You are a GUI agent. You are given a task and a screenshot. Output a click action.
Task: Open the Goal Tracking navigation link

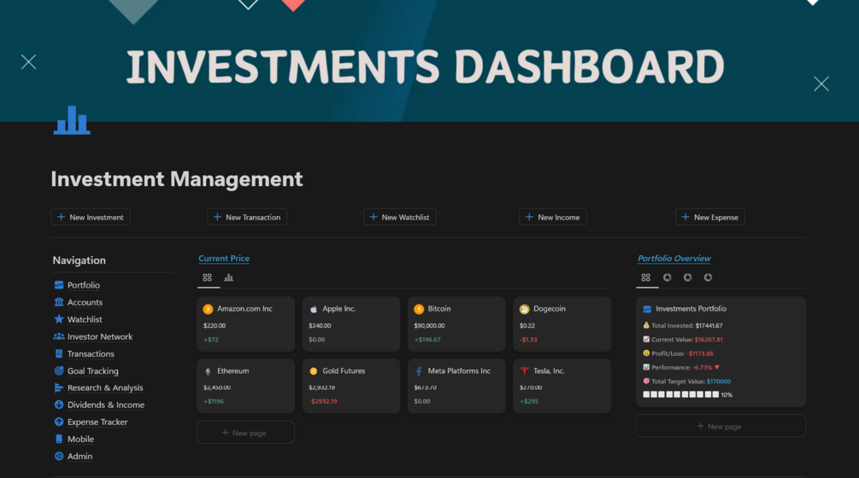tap(92, 370)
